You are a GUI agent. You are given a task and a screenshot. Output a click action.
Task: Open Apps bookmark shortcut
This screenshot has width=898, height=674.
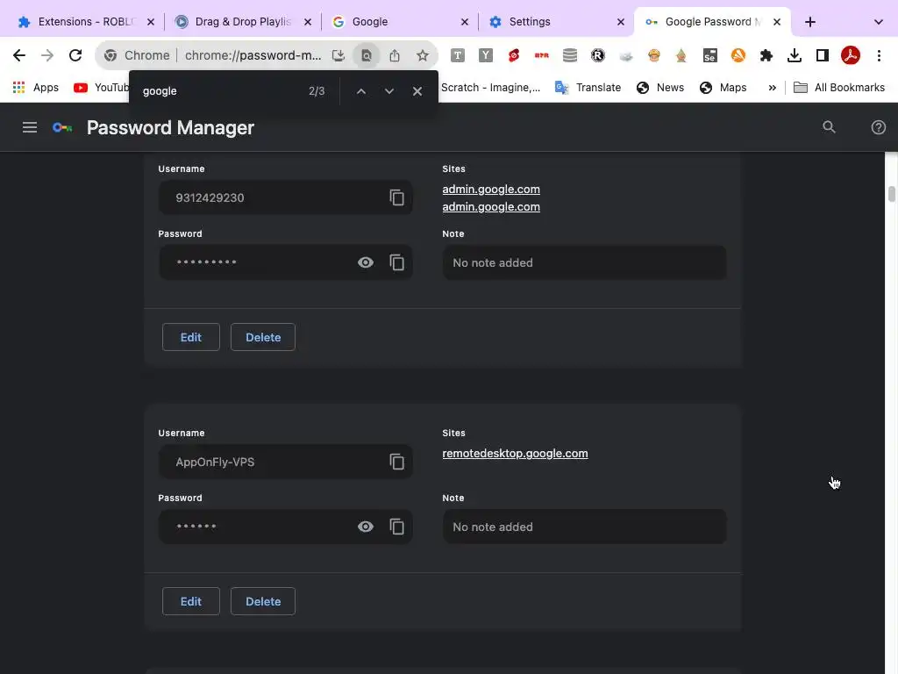(35, 88)
